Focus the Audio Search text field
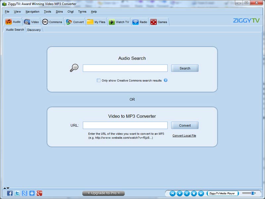The image size is (265, 199). pos(125,68)
